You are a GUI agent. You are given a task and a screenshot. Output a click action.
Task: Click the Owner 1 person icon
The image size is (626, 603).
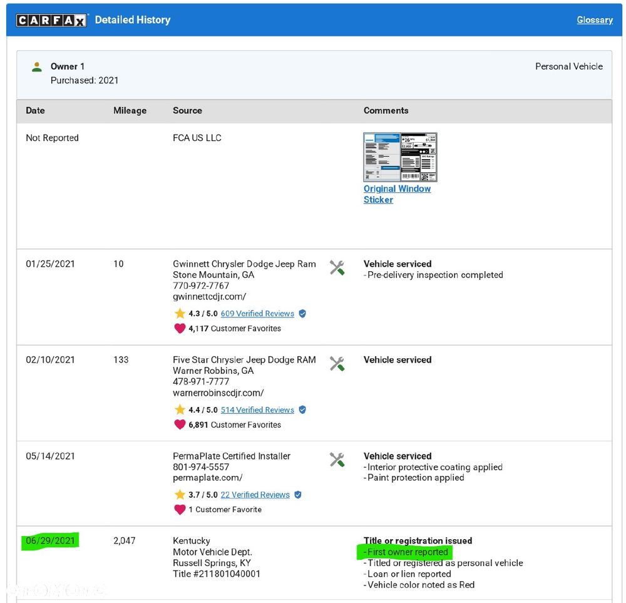point(37,67)
